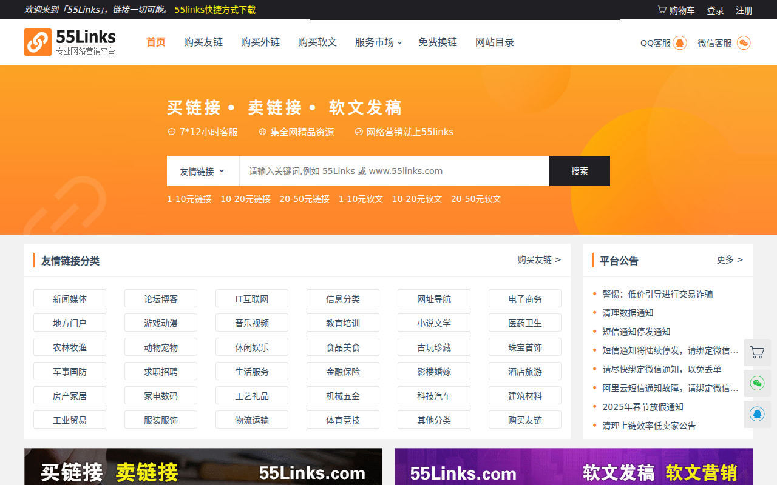Click the 注册 link
777x485 pixels.
point(744,10)
